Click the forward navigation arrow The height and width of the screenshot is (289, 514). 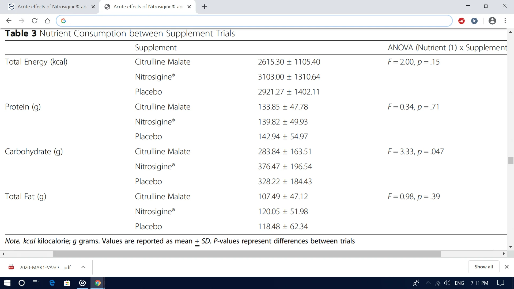[x=22, y=21]
